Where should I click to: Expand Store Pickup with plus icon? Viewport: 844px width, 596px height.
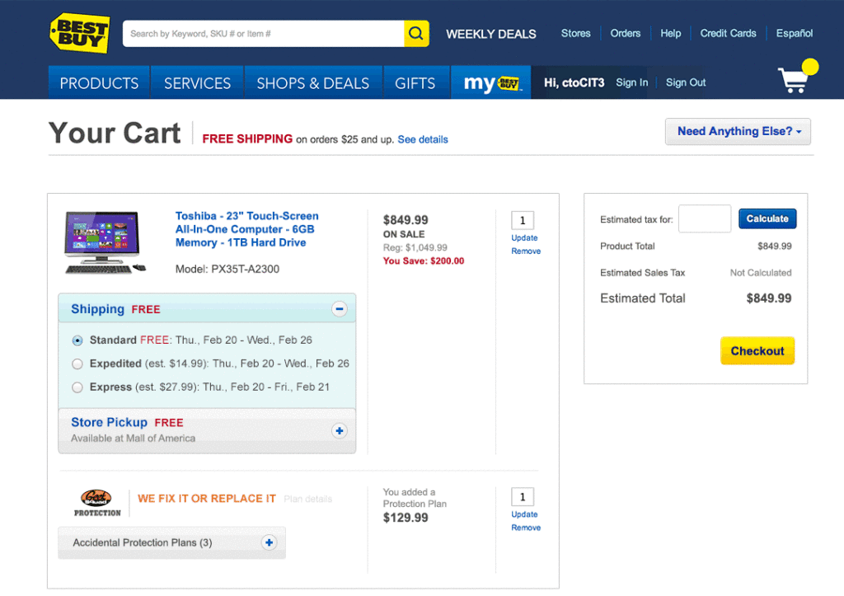coord(339,430)
